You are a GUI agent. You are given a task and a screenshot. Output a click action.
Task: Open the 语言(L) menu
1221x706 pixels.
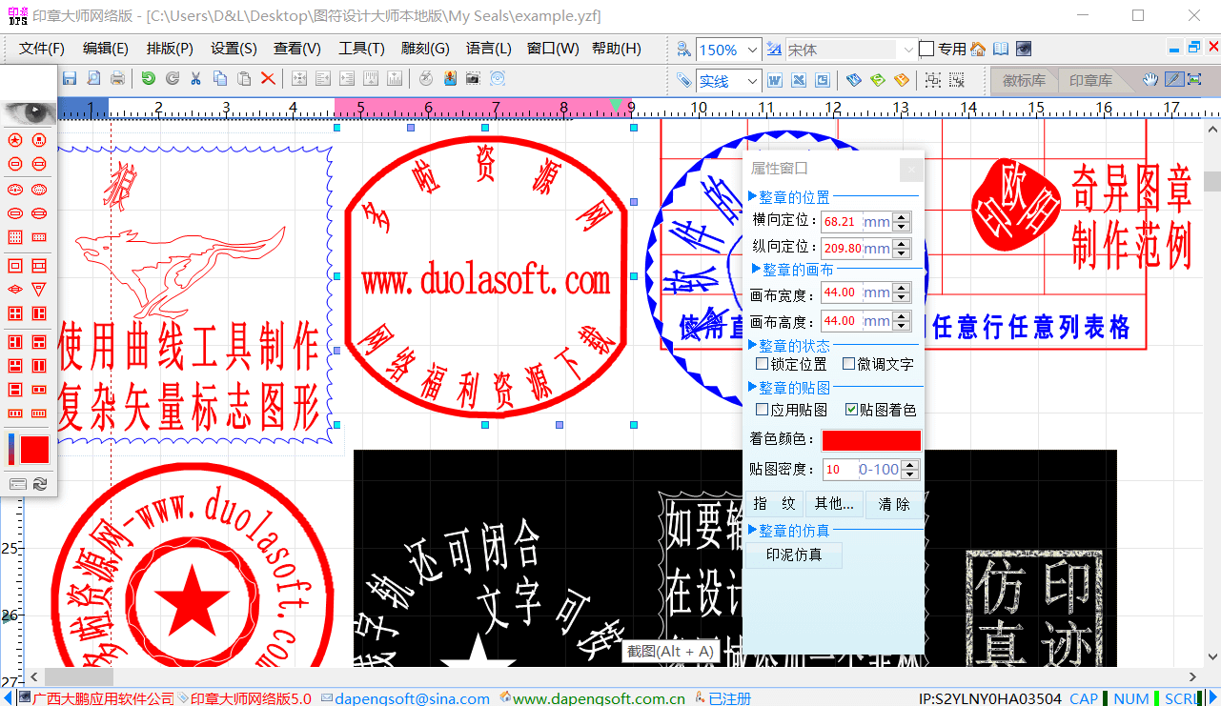(489, 49)
